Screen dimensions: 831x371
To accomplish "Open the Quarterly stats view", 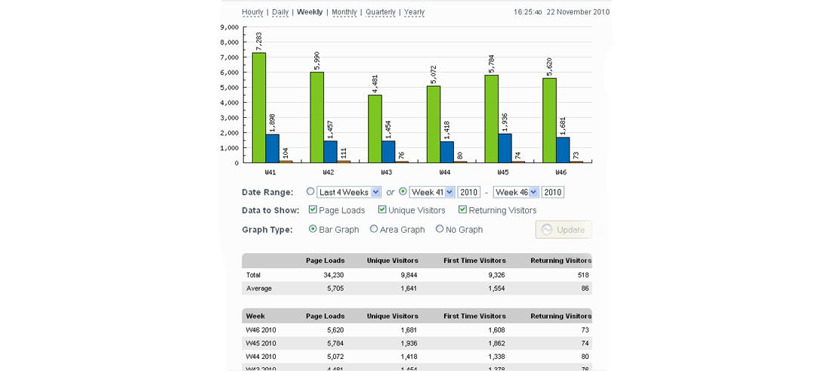I will coord(380,12).
